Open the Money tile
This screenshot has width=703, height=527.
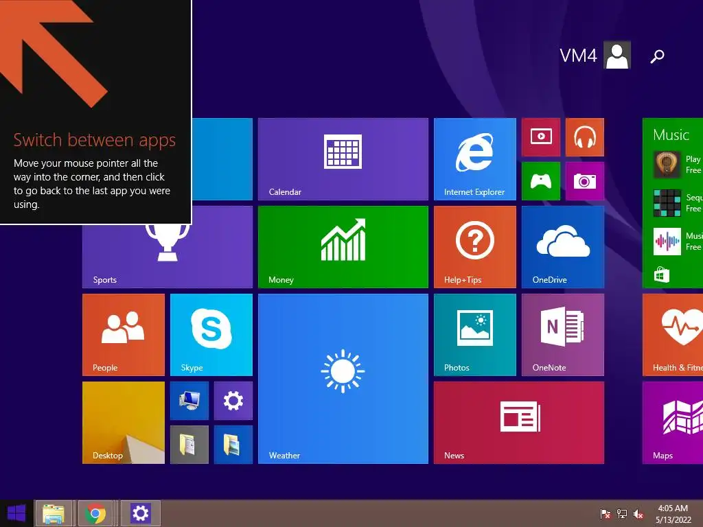click(343, 247)
